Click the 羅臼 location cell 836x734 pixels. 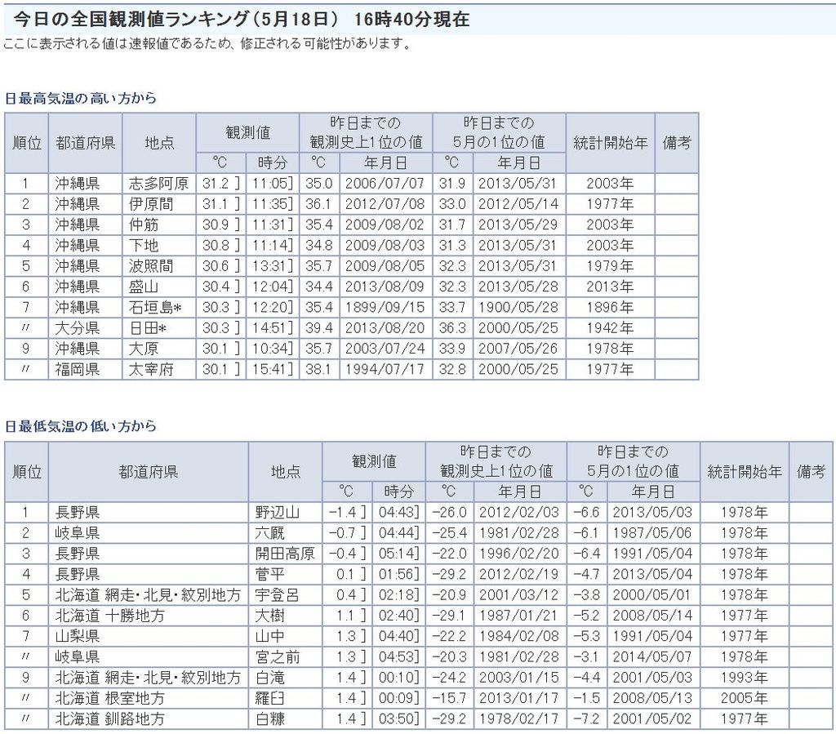[270, 698]
